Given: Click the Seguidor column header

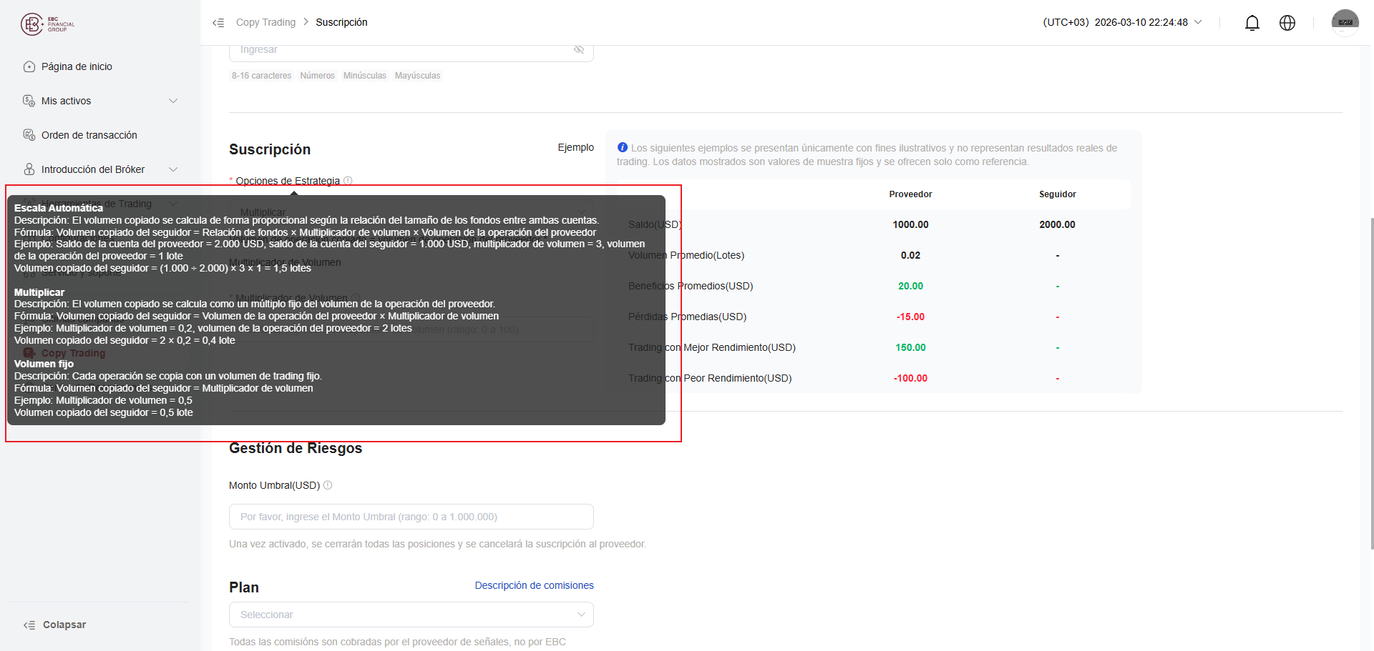Looking at the screenshot, I should (x=1058, y=194).
